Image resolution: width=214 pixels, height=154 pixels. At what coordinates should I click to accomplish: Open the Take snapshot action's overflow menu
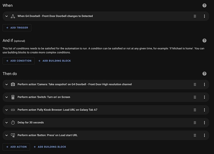204,84
